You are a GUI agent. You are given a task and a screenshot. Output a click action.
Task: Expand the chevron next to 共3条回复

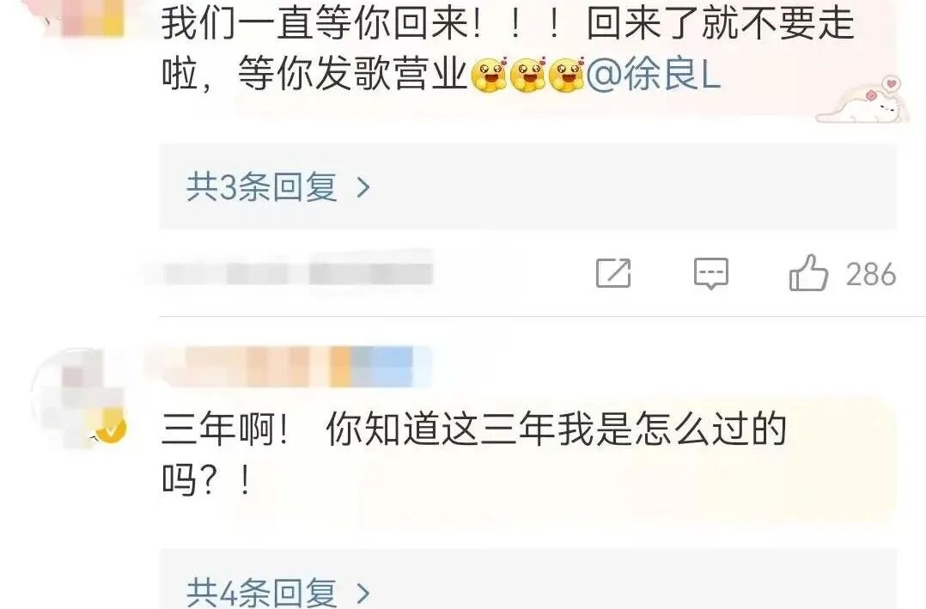pos(363,188)
